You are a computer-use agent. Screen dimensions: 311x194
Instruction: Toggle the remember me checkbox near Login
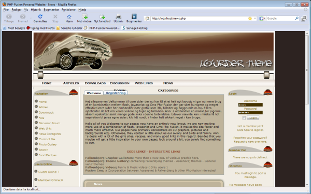[244, 118]
